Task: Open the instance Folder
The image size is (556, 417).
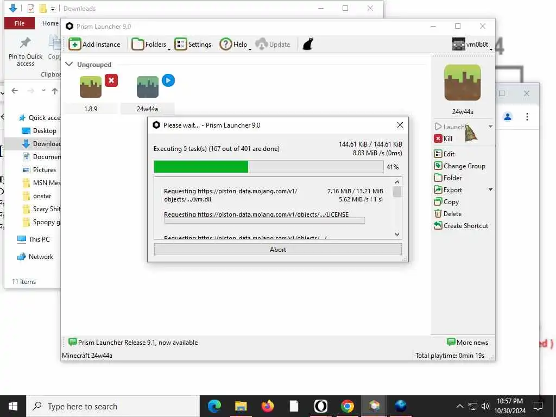Action: pos(448,178)
